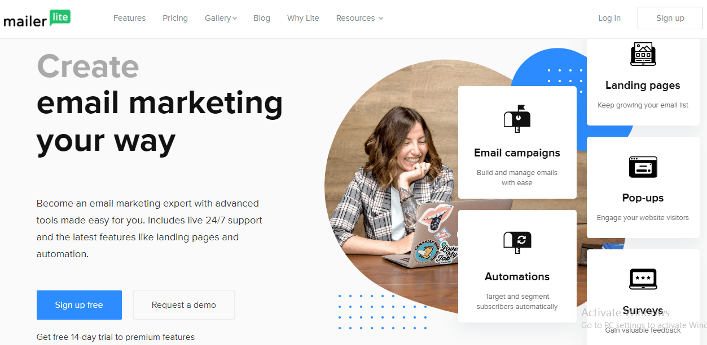The height and width of the screenshot is (345, 707).
Task: Expand the Resources dropdown chevron
Action: (x=381, y=19)
